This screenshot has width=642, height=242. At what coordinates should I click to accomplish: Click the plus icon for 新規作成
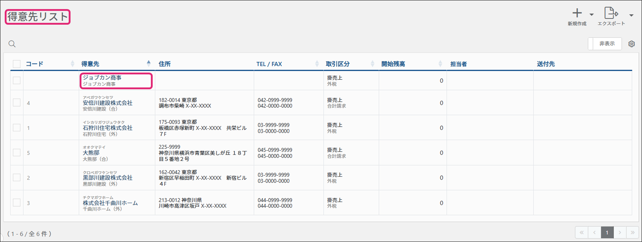pyautogui.click(x=577, y=13)
